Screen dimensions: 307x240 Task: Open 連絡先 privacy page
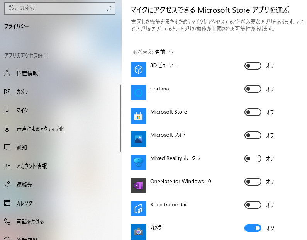point(60,184)
